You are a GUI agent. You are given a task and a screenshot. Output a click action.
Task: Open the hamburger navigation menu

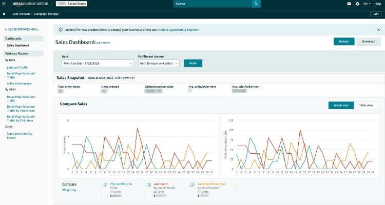4,4
